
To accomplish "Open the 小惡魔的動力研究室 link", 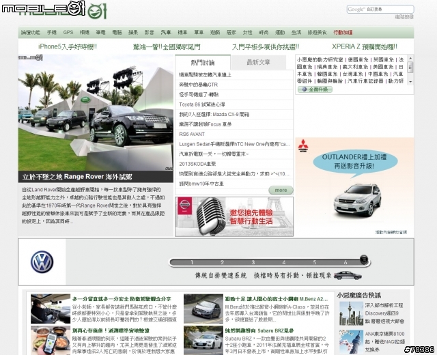I will (320, 59).
